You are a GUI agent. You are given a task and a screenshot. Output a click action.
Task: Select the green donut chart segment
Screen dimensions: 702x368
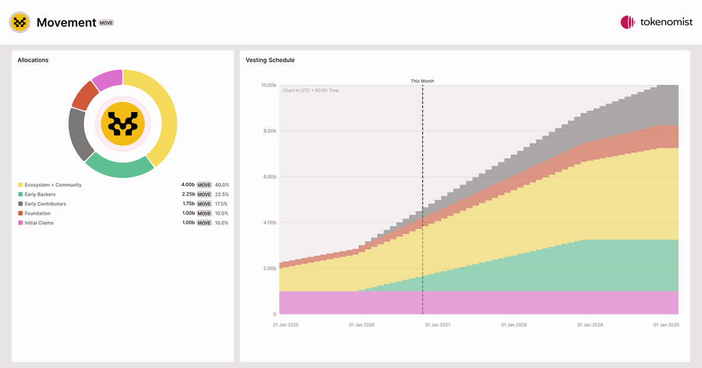pyautogui.click(x=119, y=169)
